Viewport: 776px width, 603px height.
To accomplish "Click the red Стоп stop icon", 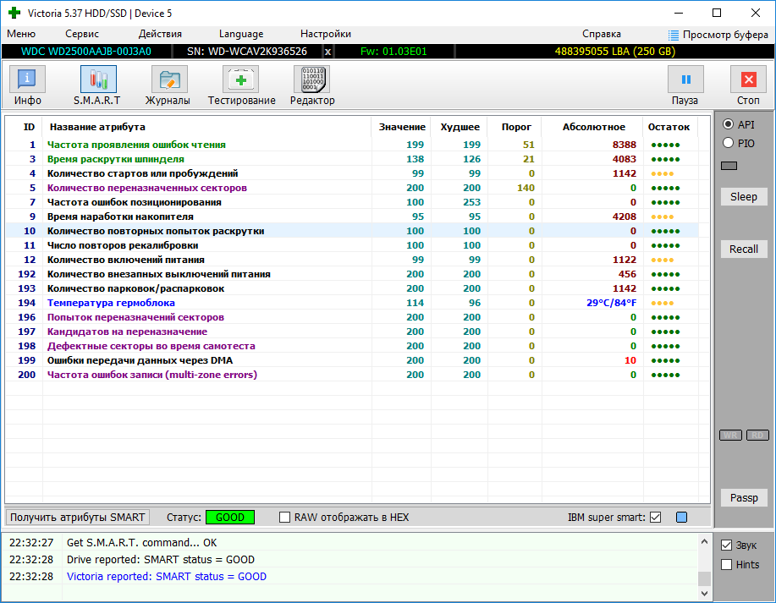I will pyautogui.click(x=748, y=80).
